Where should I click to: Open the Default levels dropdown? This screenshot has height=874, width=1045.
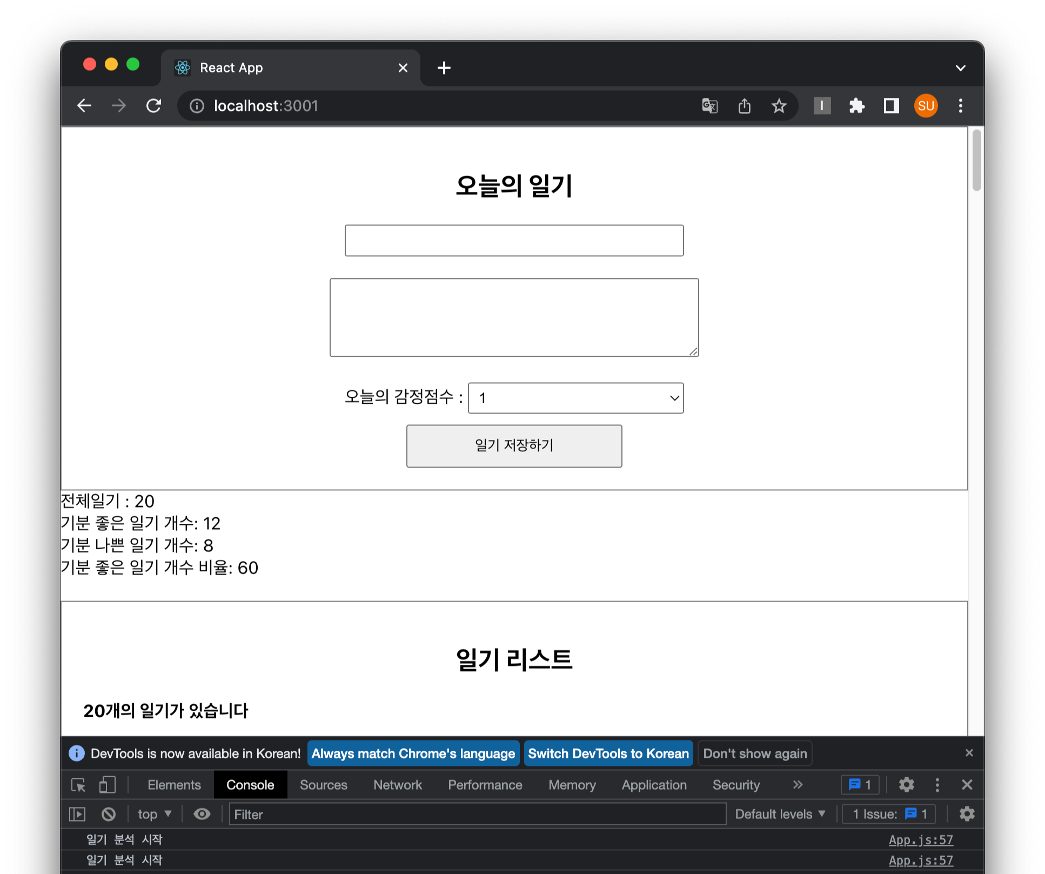[780, 814]
